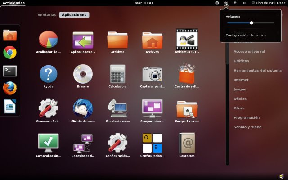Click the accessibility icon in top bar
Viewport: 288px width, 180px height.
tap(217, 3)
